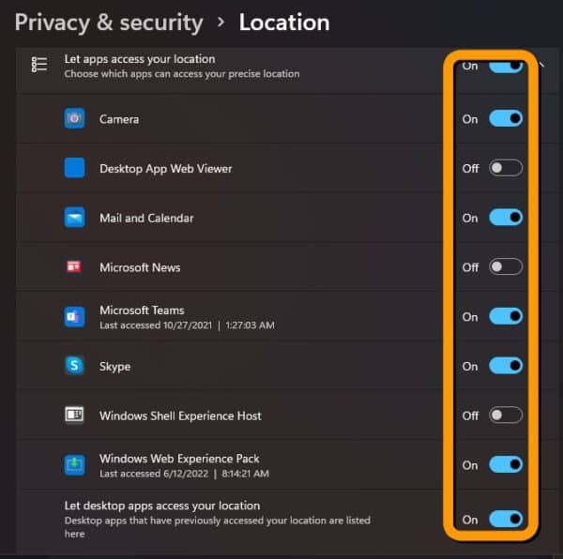
Task: Enable location for Desktop App Web Viewer
Action: coord(506,168)
